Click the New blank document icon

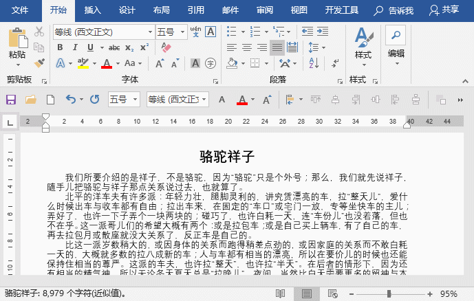pos(50,100)
